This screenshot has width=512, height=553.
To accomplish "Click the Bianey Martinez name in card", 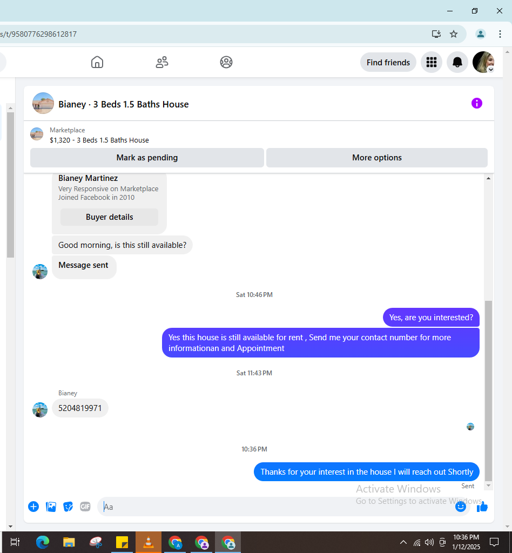I will (x=88, y=178).
